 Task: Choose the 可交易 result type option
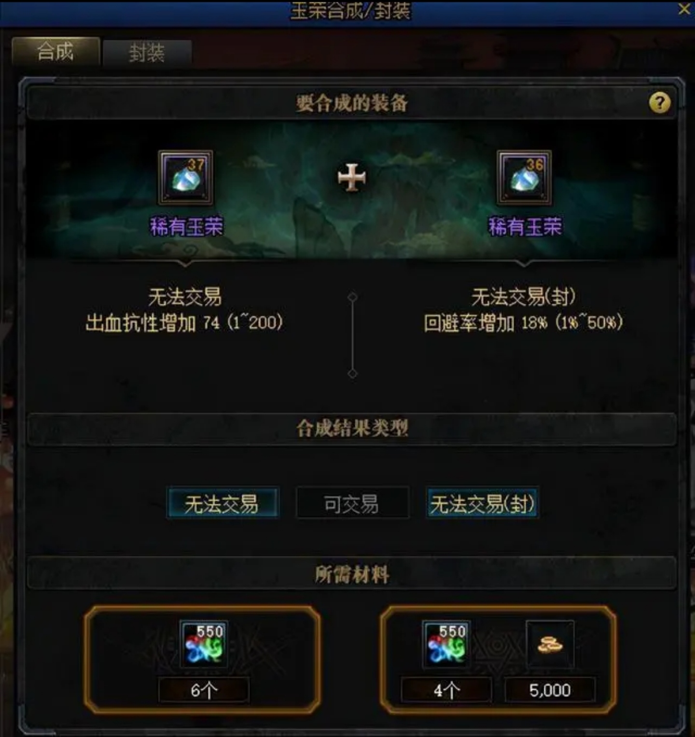[352, 503]
